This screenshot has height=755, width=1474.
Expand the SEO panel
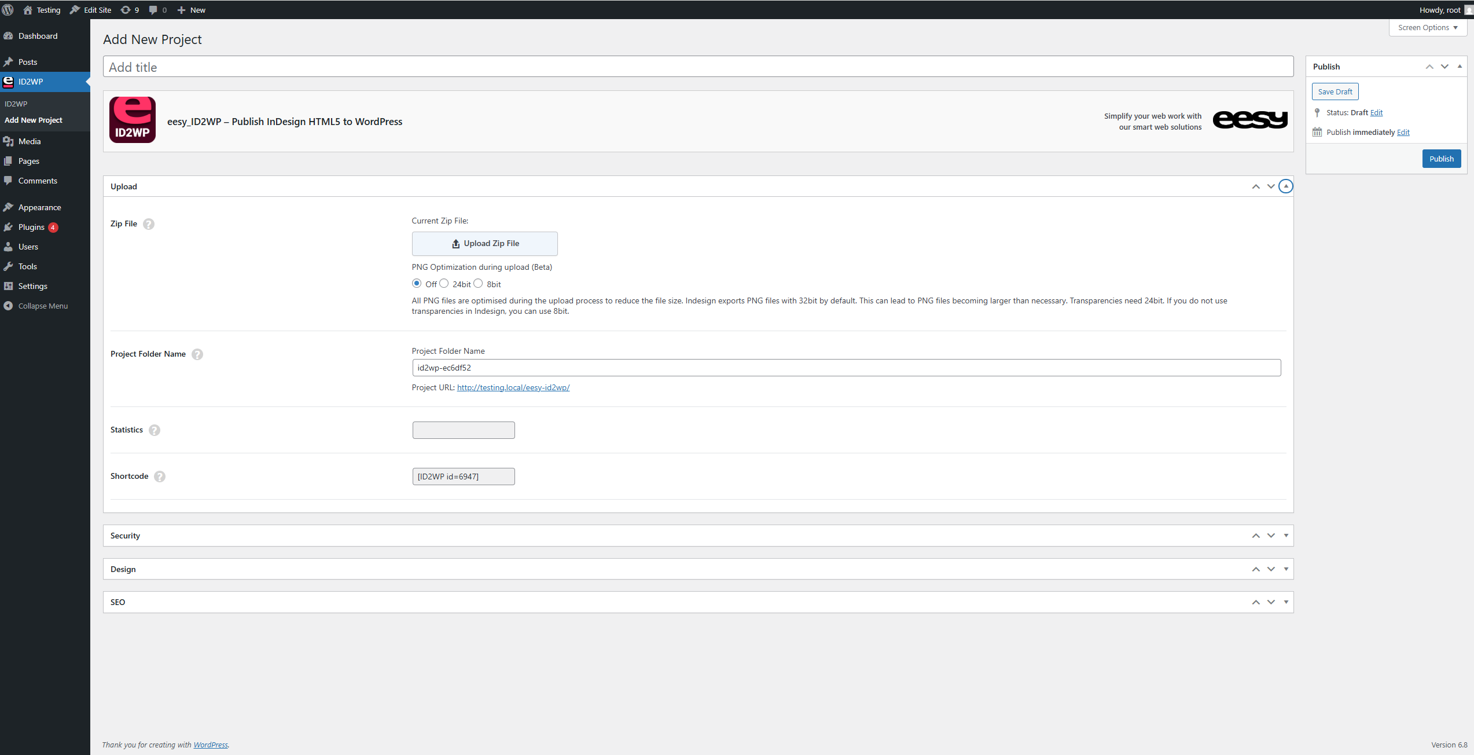(1286, 602)
